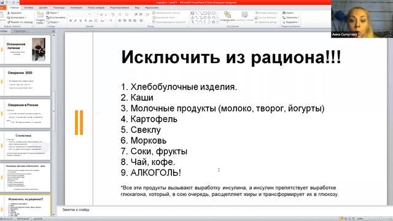Image resolution: width=393 pixels, height=221 pixels.
Task: Click the decrease indent icon
Action: point(136,14)
